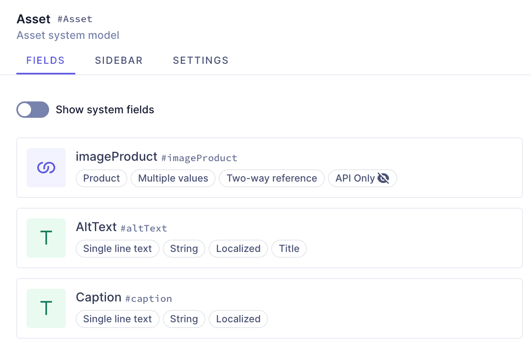Click the API Only badge
Screen dimensions: 531x346
(355, 178)
